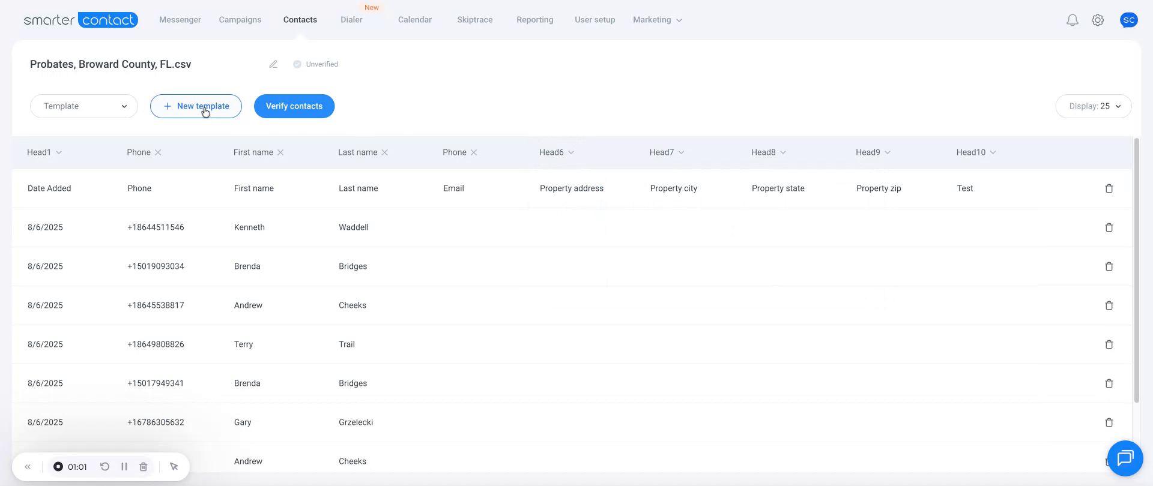Select the Email cell

pos(453,188)
